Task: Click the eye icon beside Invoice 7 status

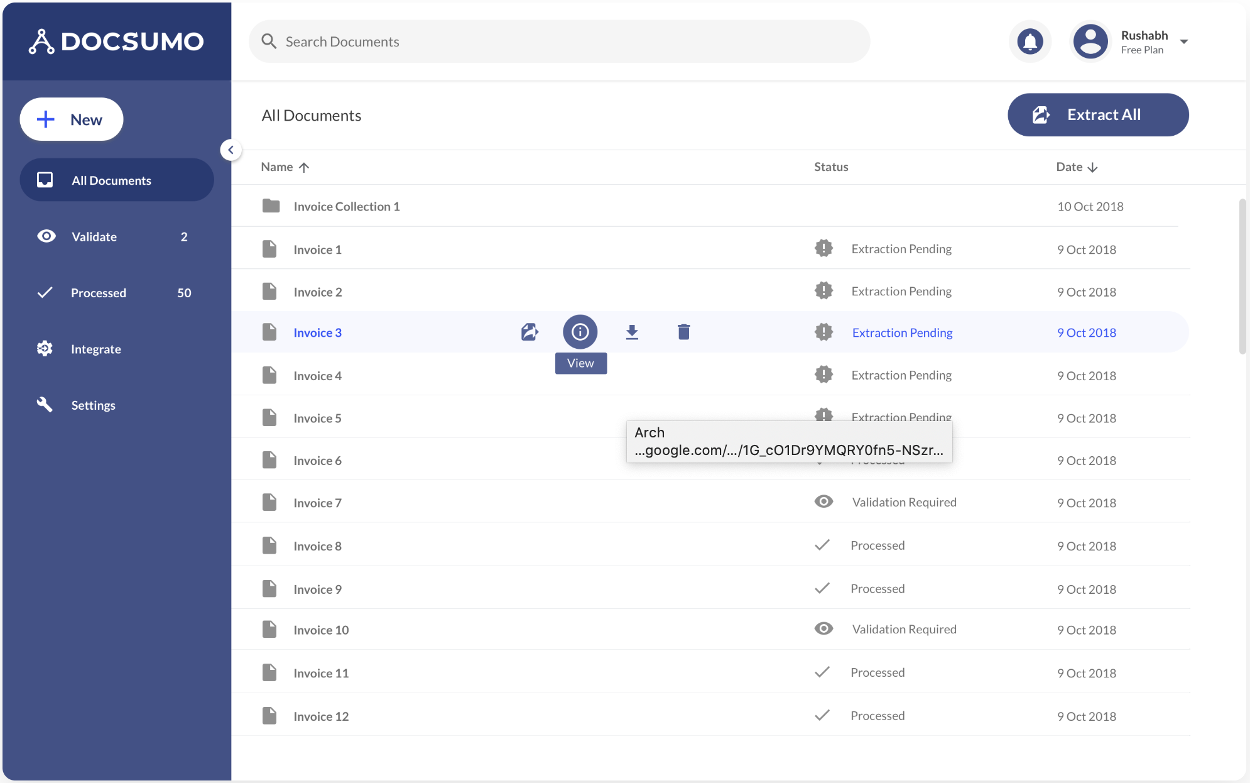Action: (x=823, y=501)
